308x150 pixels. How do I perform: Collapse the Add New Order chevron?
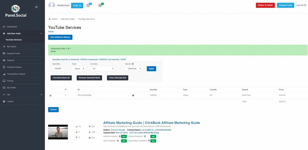pyautogui.click(x=41, y=33)
